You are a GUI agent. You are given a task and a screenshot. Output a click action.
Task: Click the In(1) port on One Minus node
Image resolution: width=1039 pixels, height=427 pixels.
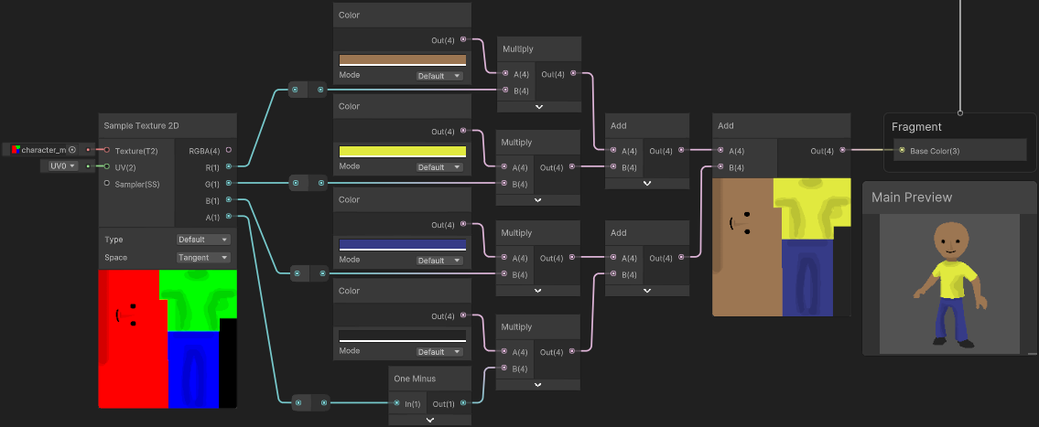click(397, 402)
